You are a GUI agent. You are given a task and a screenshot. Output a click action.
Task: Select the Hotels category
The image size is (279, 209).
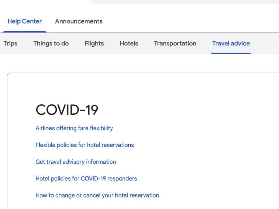coord(129,43)
